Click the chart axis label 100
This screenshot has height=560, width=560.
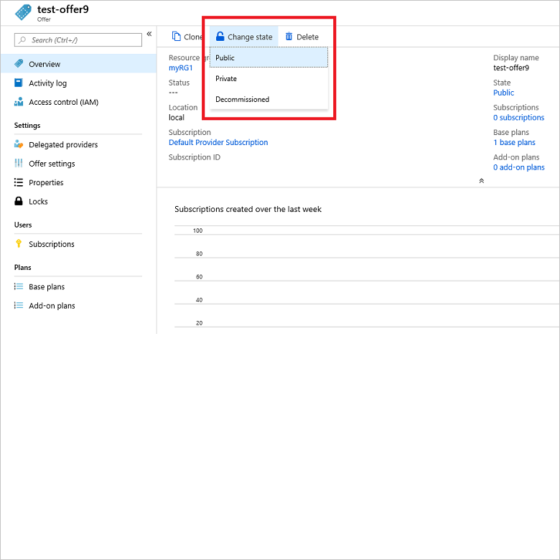pyautogui.click(x=197, y=230)
